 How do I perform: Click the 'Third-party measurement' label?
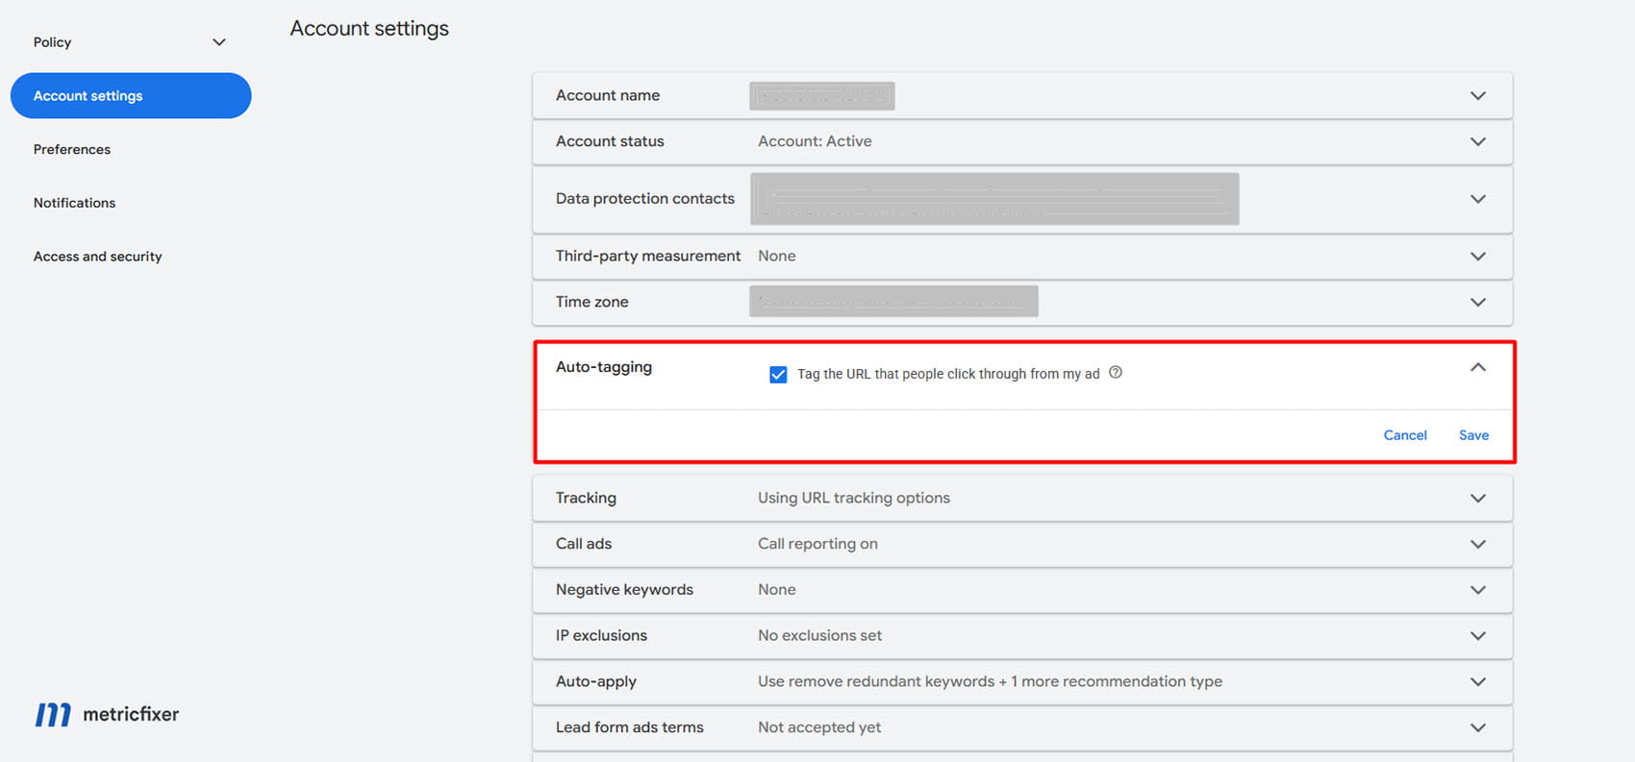[x=648, y=257]
